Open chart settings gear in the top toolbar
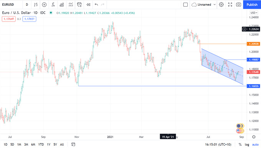Screen dimensions: 261x148 pos(221,5)
